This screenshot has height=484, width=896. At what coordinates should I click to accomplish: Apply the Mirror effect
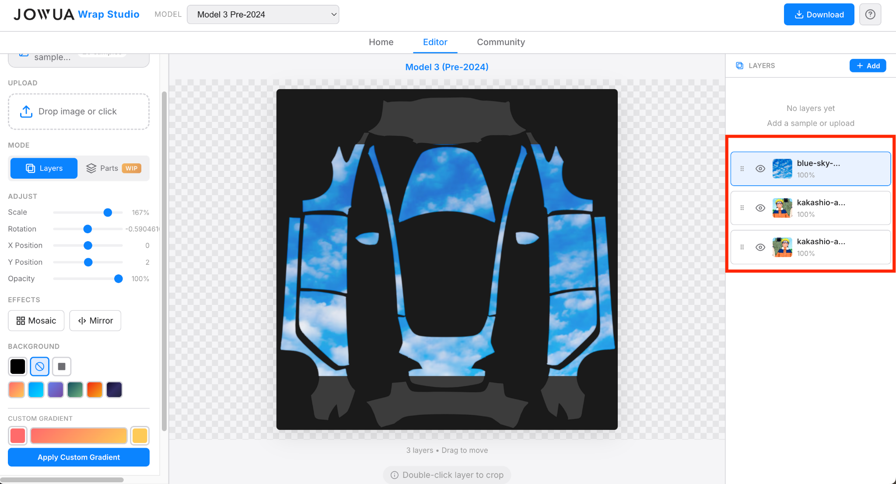pos(95,320)
